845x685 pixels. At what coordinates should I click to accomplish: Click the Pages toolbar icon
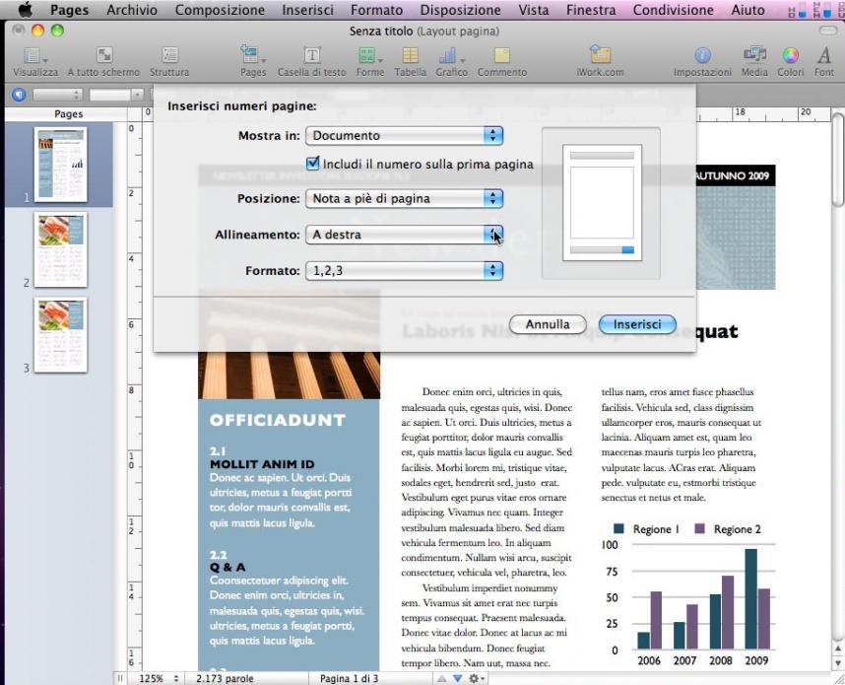coord(253,61)
